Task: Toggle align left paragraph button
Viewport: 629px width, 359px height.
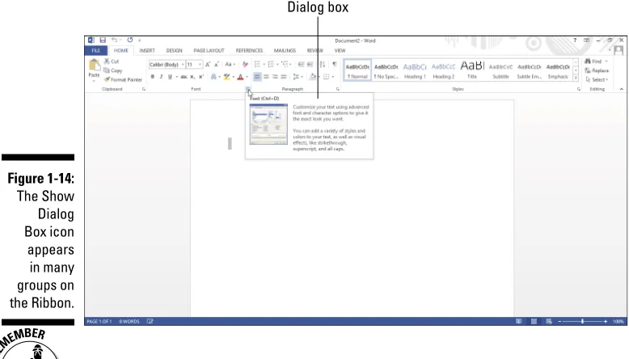Action: point(257,77)
